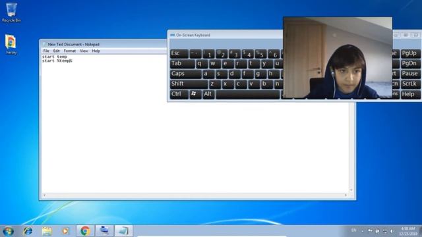Viewport: 422px width, 237px height.
Task: Place cursor after 'start %temp%' in Notepad
Action: [73, 61]
